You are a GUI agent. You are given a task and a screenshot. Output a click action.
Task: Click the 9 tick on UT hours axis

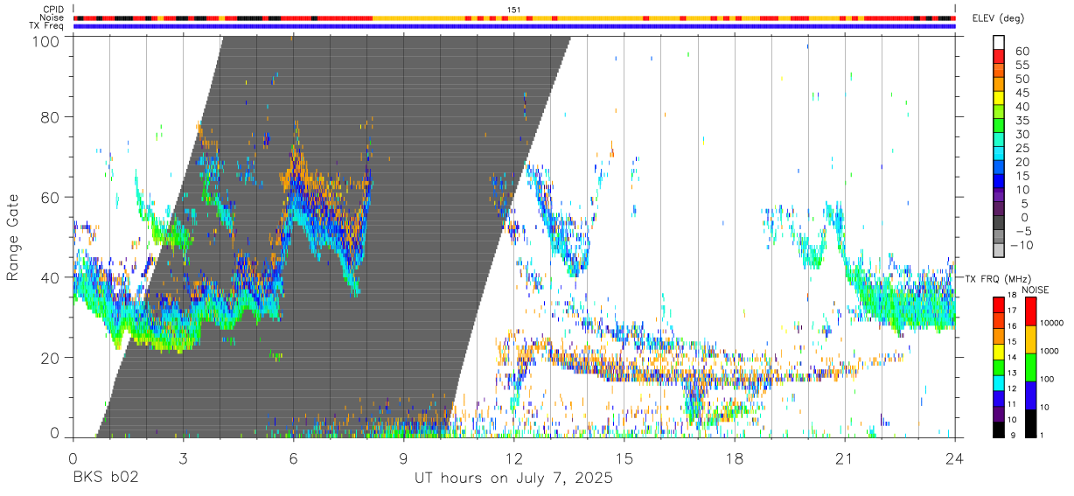pyautogui.click(x=403, y=458)
